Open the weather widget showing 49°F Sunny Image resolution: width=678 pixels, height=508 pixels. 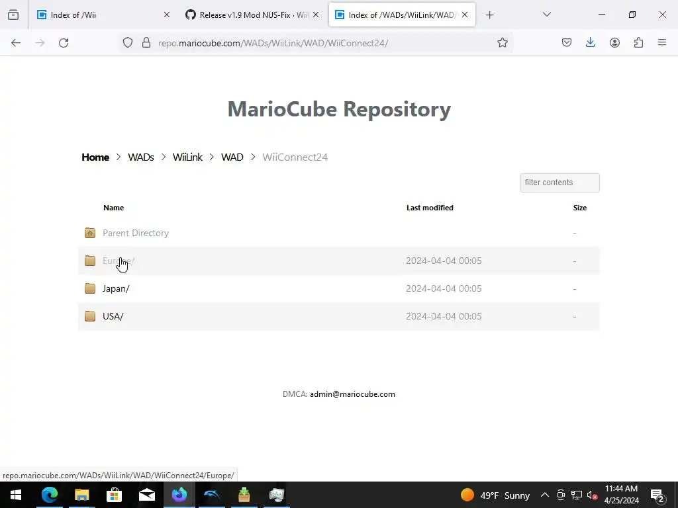coord(495,495)
